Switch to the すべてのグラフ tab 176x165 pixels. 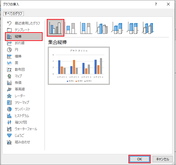point(14,13)
